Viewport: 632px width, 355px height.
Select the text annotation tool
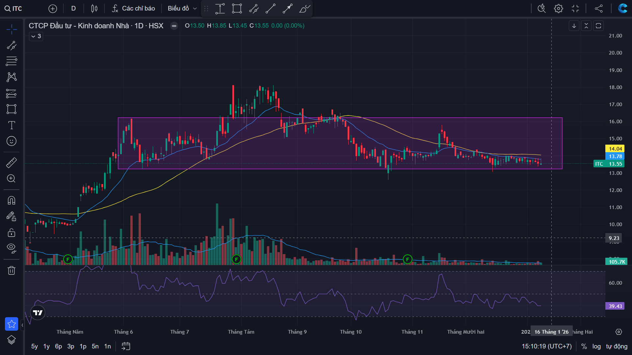[12, 125]
